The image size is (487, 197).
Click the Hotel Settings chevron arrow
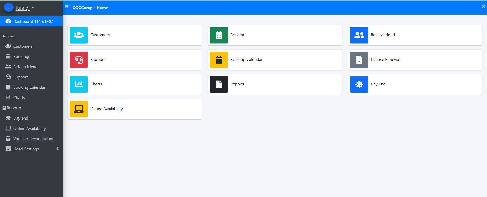(x=57, y=149)
